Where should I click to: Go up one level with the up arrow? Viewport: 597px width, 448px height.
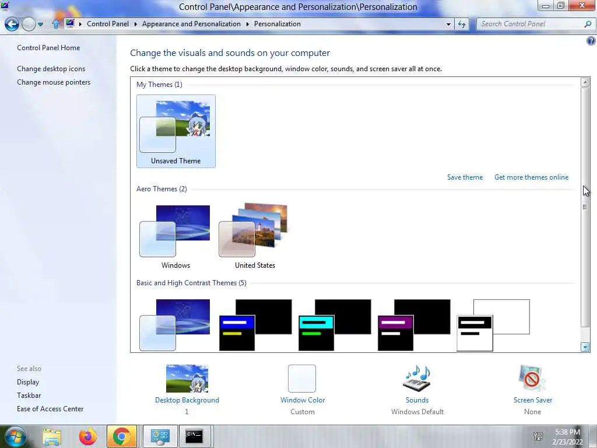click(x=55, y=24)
